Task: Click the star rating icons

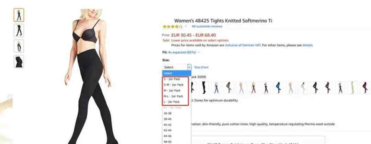Action: pos(173,27)
